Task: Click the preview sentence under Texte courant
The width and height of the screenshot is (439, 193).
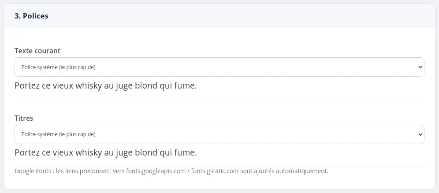Action: (105, 86)
